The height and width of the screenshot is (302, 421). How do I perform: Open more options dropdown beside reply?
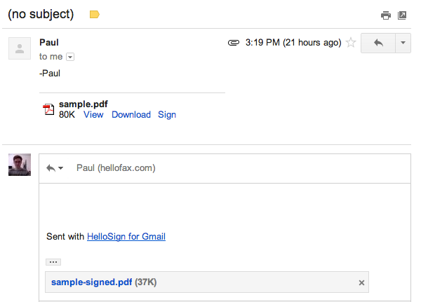point(403,43)
